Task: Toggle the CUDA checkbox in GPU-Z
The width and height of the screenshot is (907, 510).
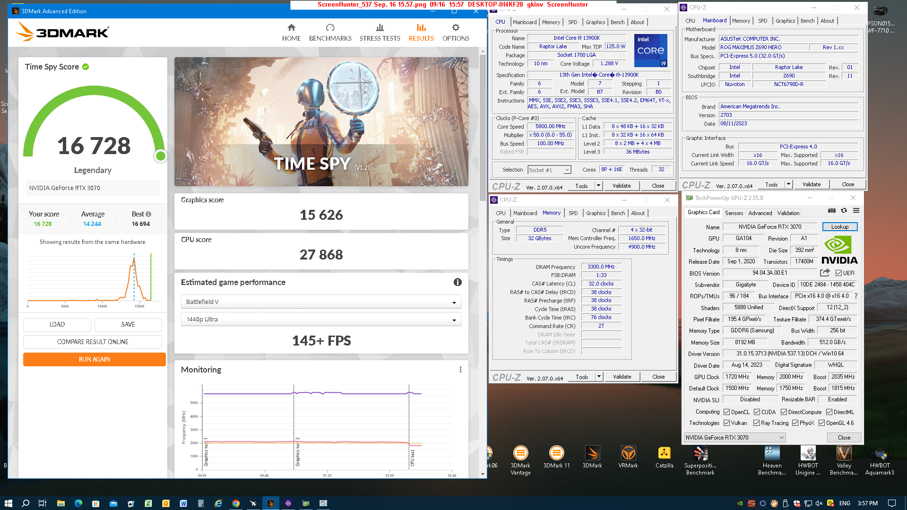Action: [757, 412]
